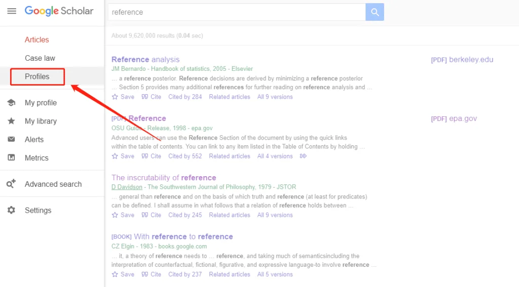Click Save star for OSU Guide Reference result
Screen dimensions: 519x287
[115, 156]
